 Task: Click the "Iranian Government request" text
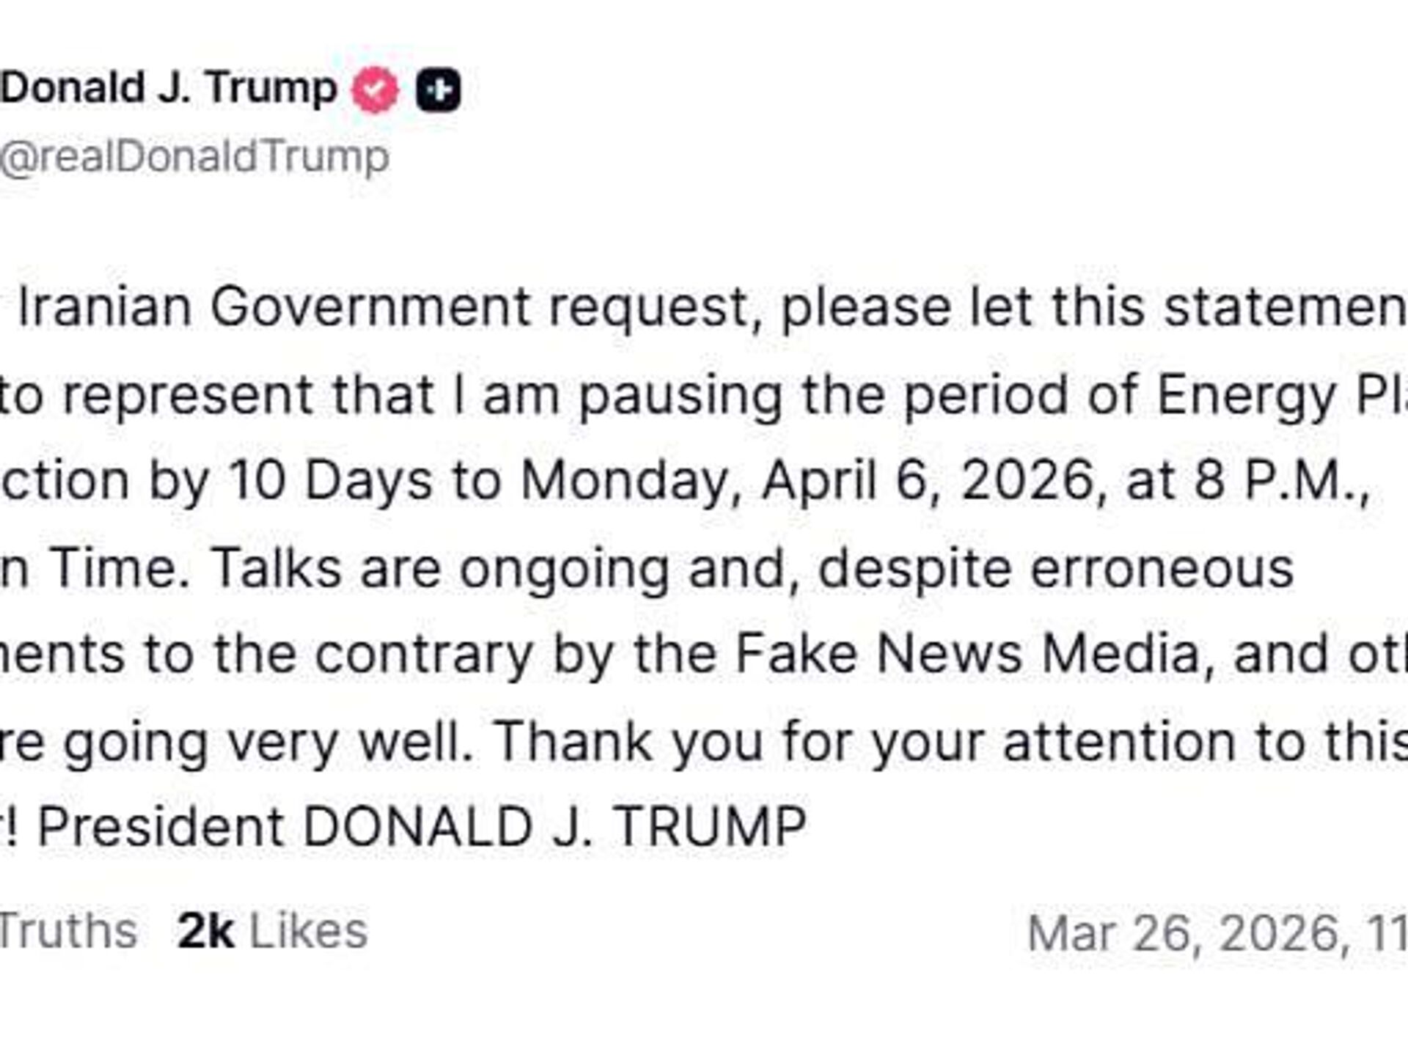click(381, 306)
